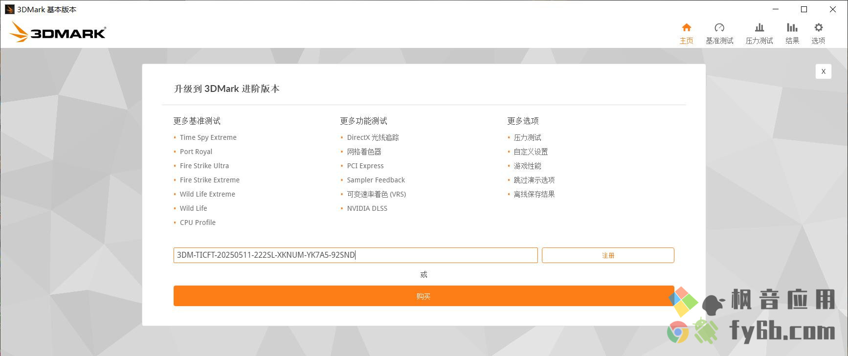Click the 自定义设置 item
Viewport: 848px width, 356px height.
(531, 152)
